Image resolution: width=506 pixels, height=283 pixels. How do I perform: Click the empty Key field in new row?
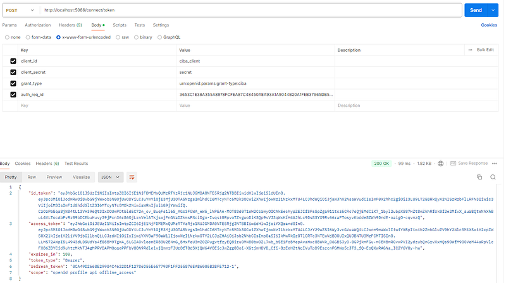(97, 105)
